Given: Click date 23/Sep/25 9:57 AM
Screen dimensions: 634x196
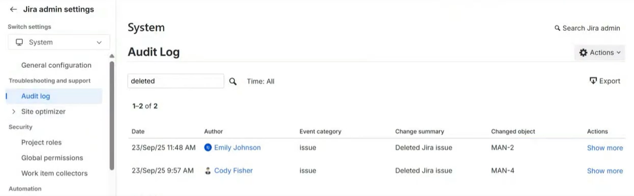Looking at the screenshot, I should pos(163,170).
